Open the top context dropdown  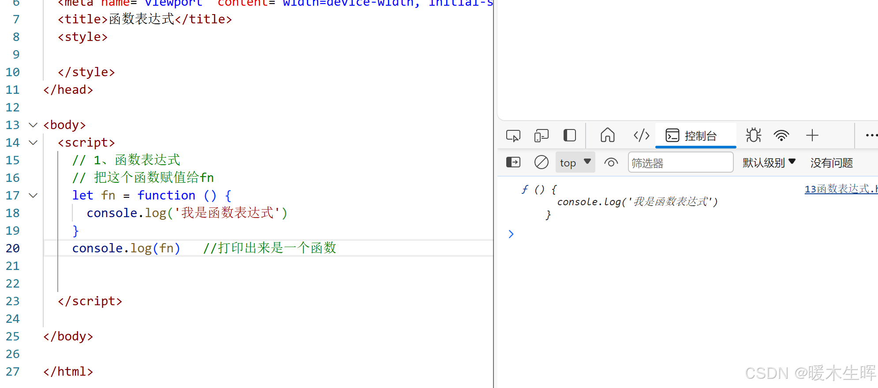[x=575, y=163]
